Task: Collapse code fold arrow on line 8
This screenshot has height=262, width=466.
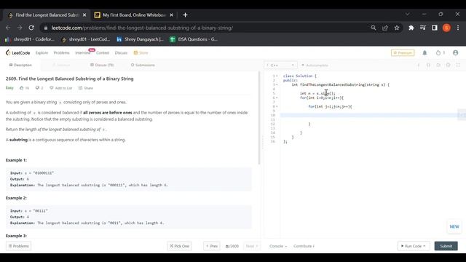Action: [277, 106]
